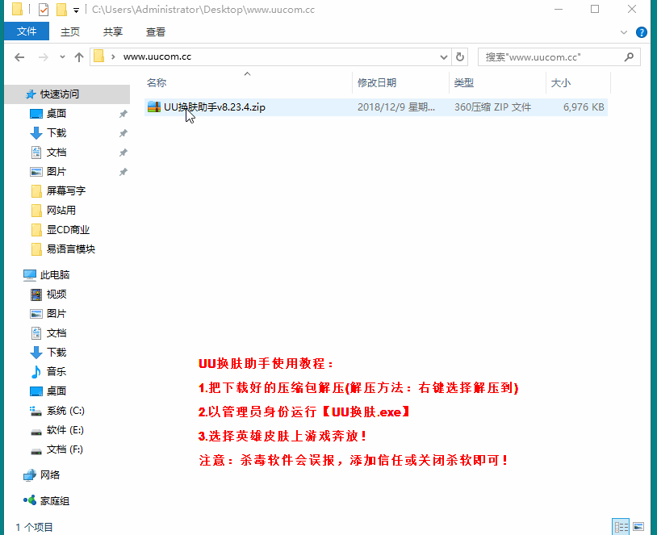Screen dimensions: 657x535
Task: Sort by the 名称 column header
Action: point(157,83)
